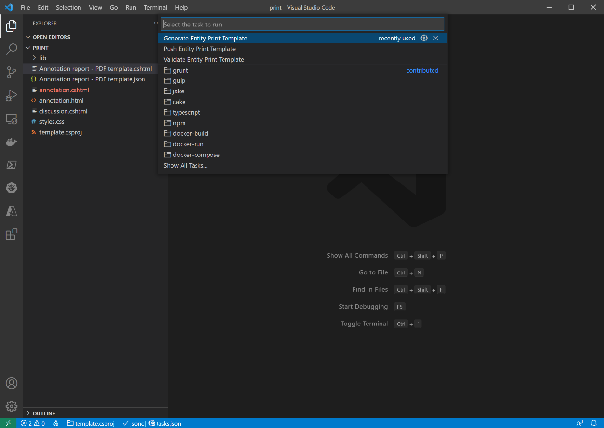Image resolution: width=604 pixels, height=428 pixels.
Task: Open the Terminal menu
Action: (x=156, y=7)
